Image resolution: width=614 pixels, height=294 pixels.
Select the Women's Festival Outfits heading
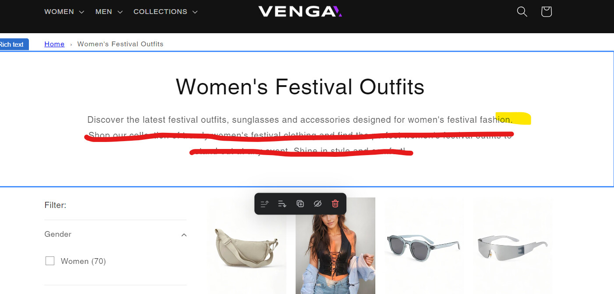tap(300, 86)
